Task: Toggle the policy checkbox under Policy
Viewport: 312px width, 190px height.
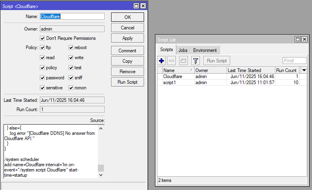Action: pos(42,68)
